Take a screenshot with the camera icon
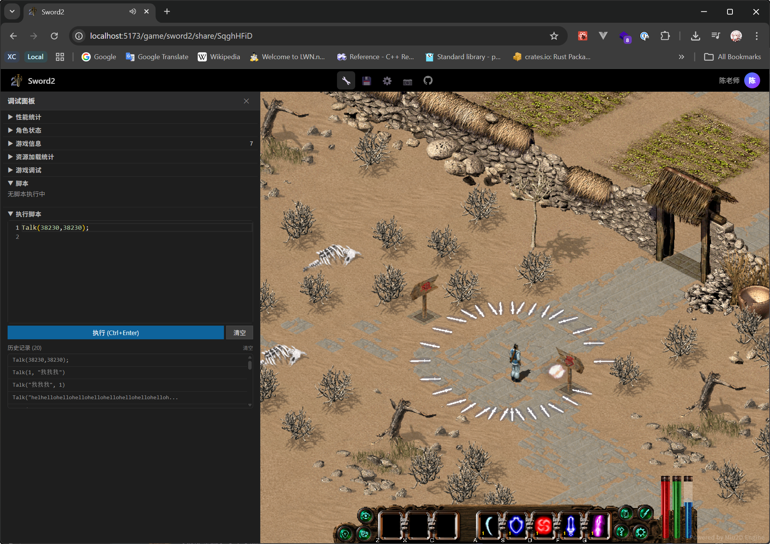Image resolution: width=770 pixels, height=544 pixels. [x=407, y=82]
